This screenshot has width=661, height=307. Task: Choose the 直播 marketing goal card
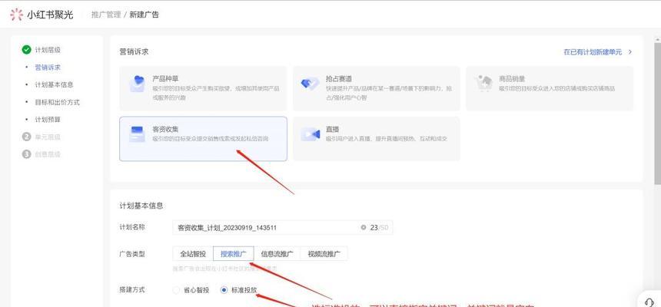coord(377,139)
